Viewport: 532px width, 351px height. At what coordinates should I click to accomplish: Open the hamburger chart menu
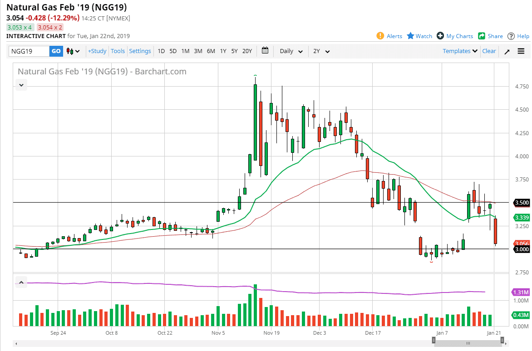[x=521, y=51]
